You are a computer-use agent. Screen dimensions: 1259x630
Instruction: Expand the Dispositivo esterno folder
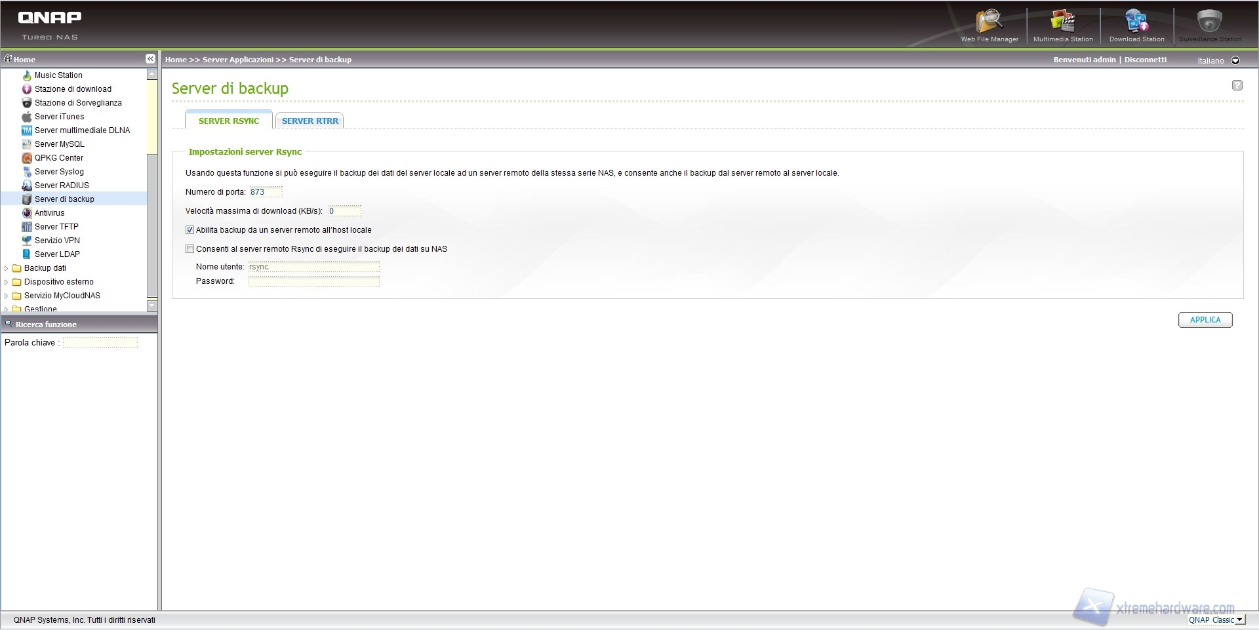tap(7, 282)
